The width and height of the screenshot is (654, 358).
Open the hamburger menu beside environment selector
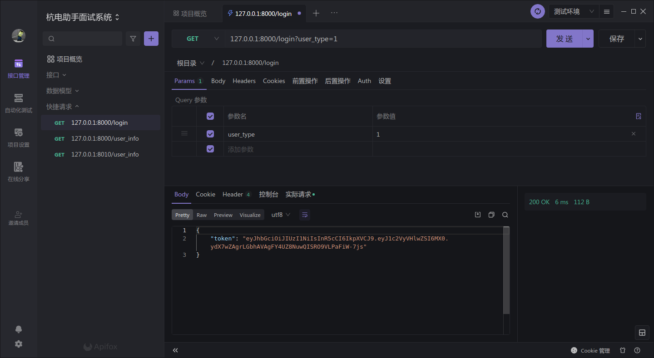coord(606,11)
